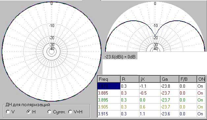This screenshot has height=120, width=207.
Task: Click the F/B column header
Action: [188, 79]
